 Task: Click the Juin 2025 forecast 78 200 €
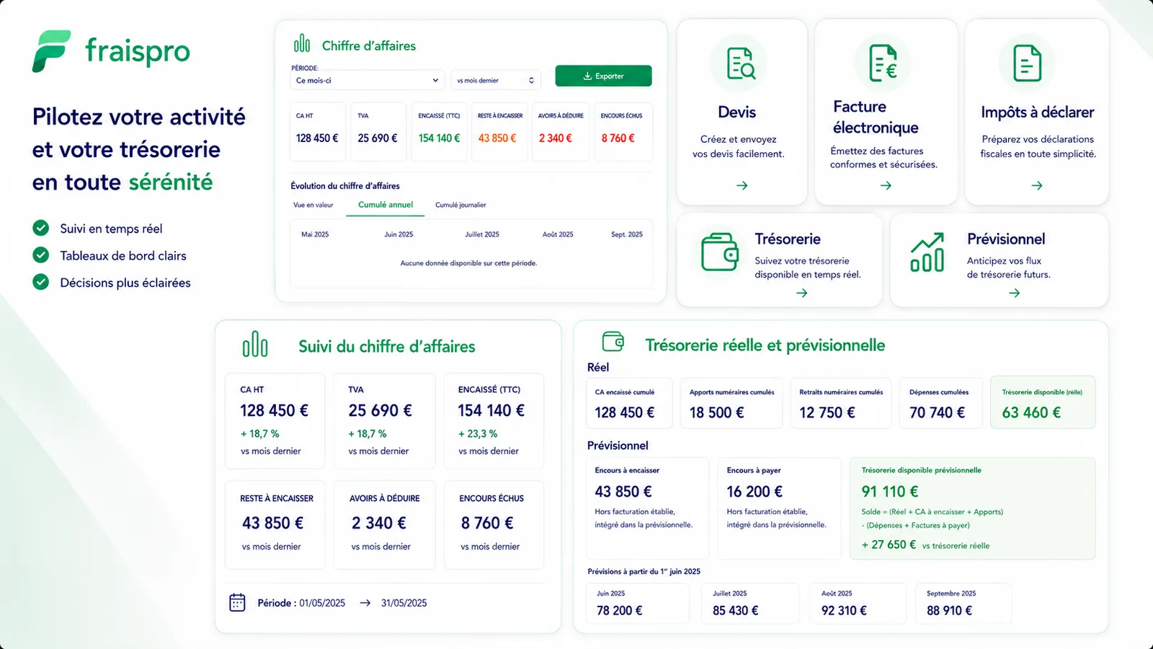click(619, 610)
